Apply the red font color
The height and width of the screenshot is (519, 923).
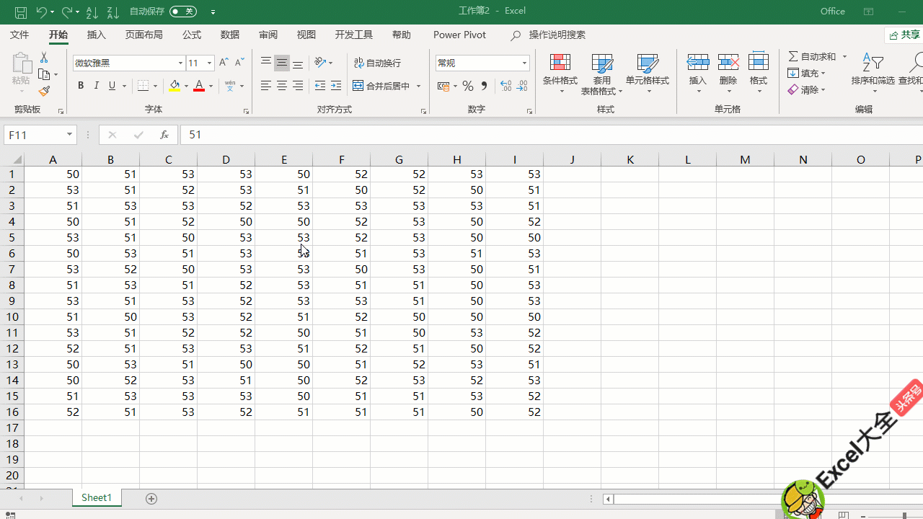pos(199,86)
